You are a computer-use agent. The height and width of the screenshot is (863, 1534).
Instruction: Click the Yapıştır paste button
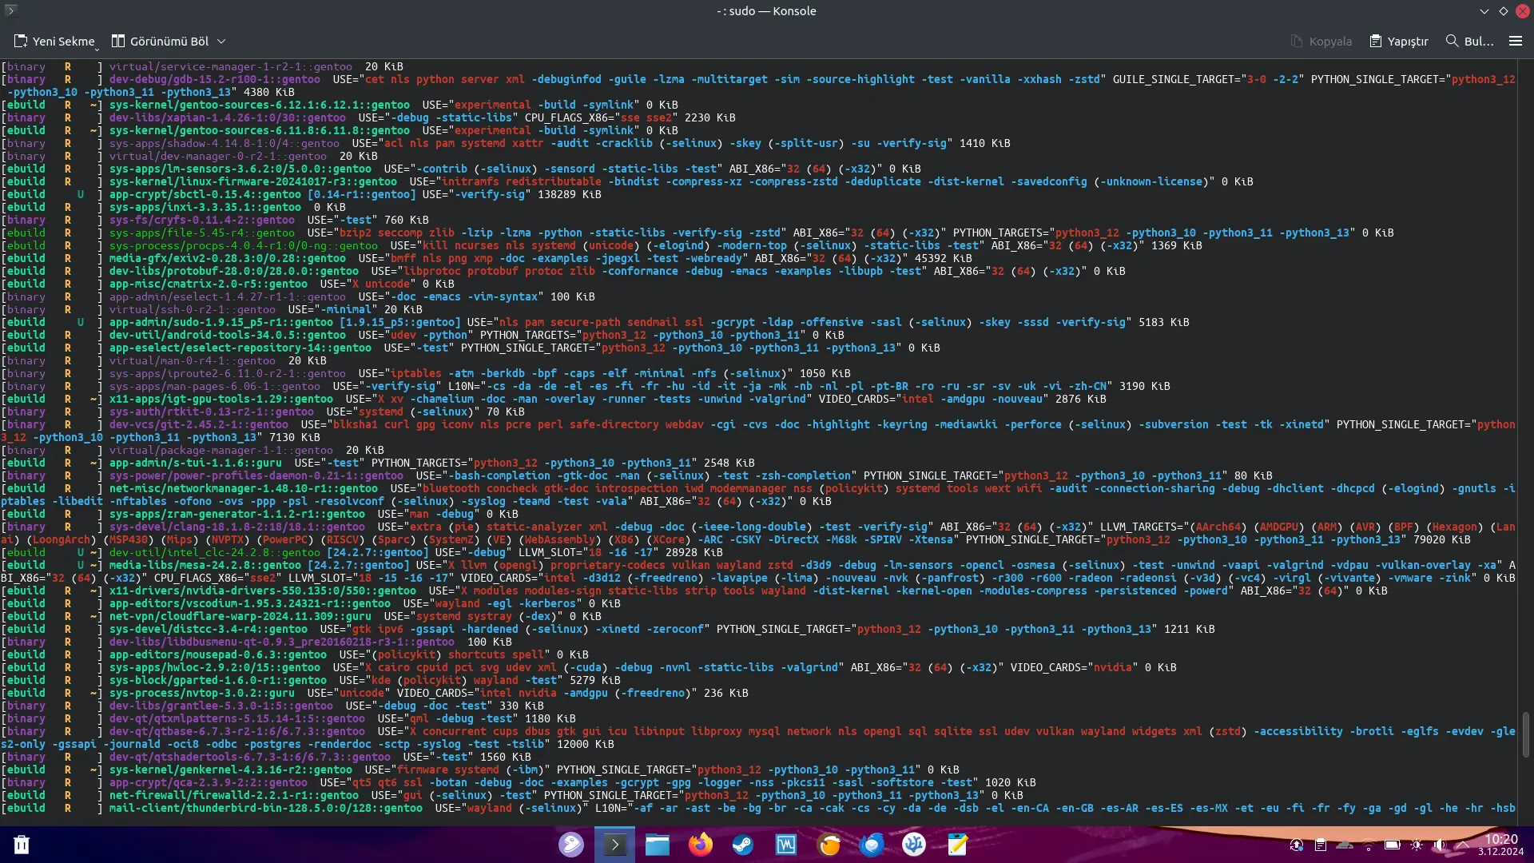1399,41
